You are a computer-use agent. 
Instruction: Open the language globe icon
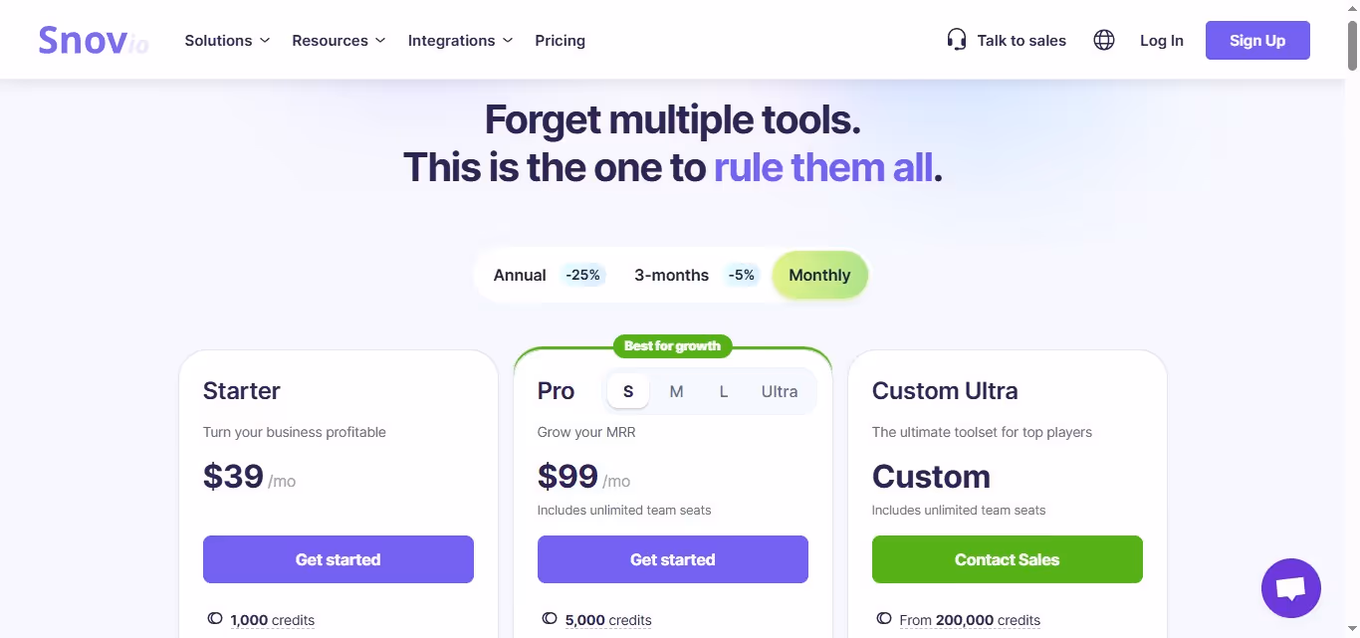(x=1103, y=40)
